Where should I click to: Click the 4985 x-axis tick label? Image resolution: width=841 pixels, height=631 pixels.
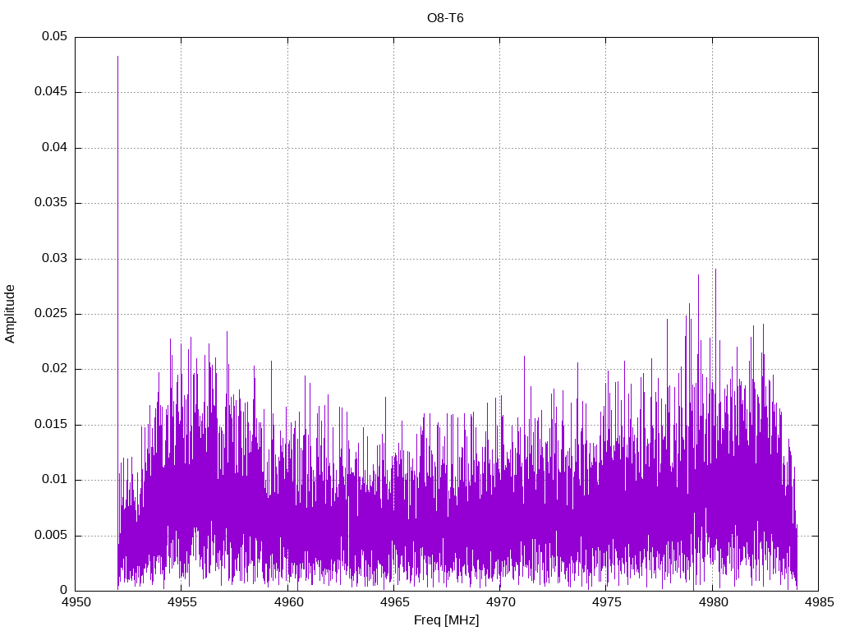[818, 602]
